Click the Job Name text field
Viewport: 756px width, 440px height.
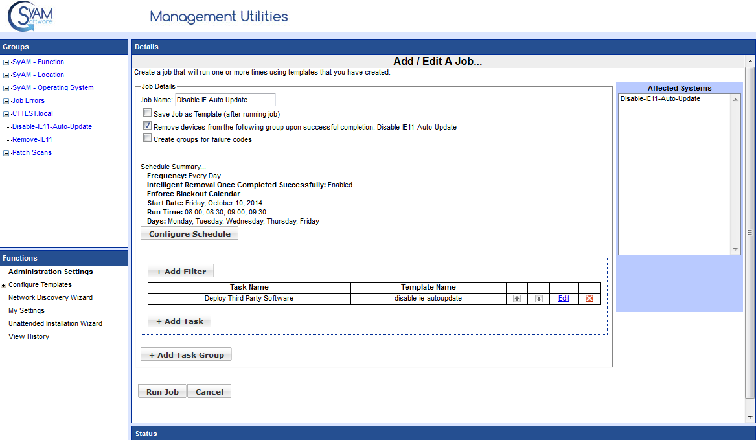pyautogui.click(x=225, y=100)
